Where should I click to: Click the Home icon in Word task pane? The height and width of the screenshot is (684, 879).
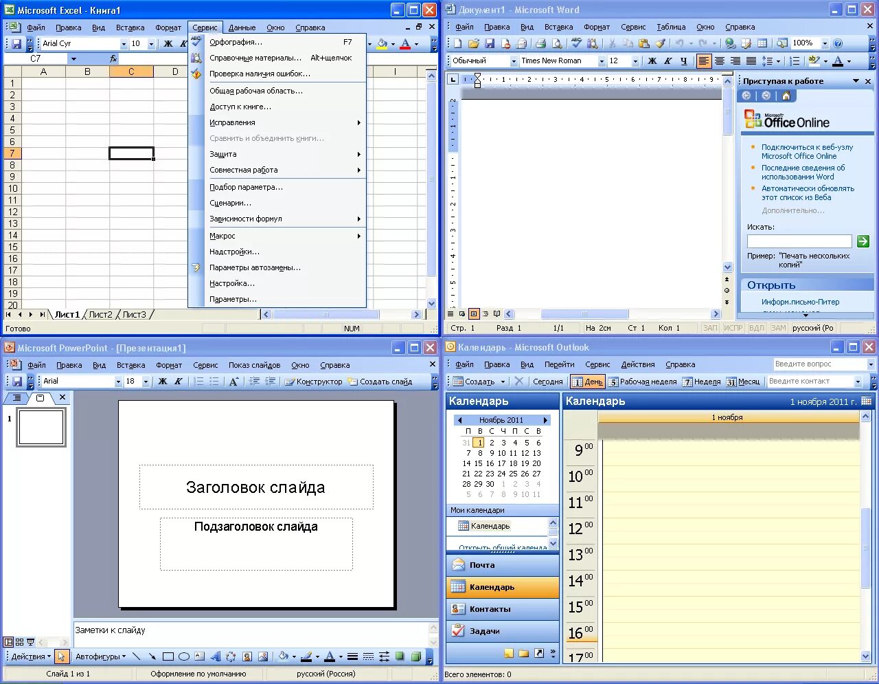coord(786,96)
